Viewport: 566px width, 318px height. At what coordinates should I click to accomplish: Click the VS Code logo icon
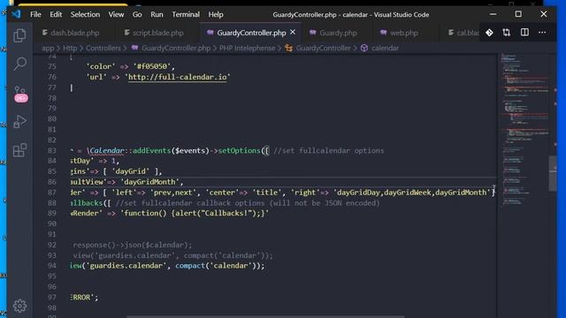(16, 14)
